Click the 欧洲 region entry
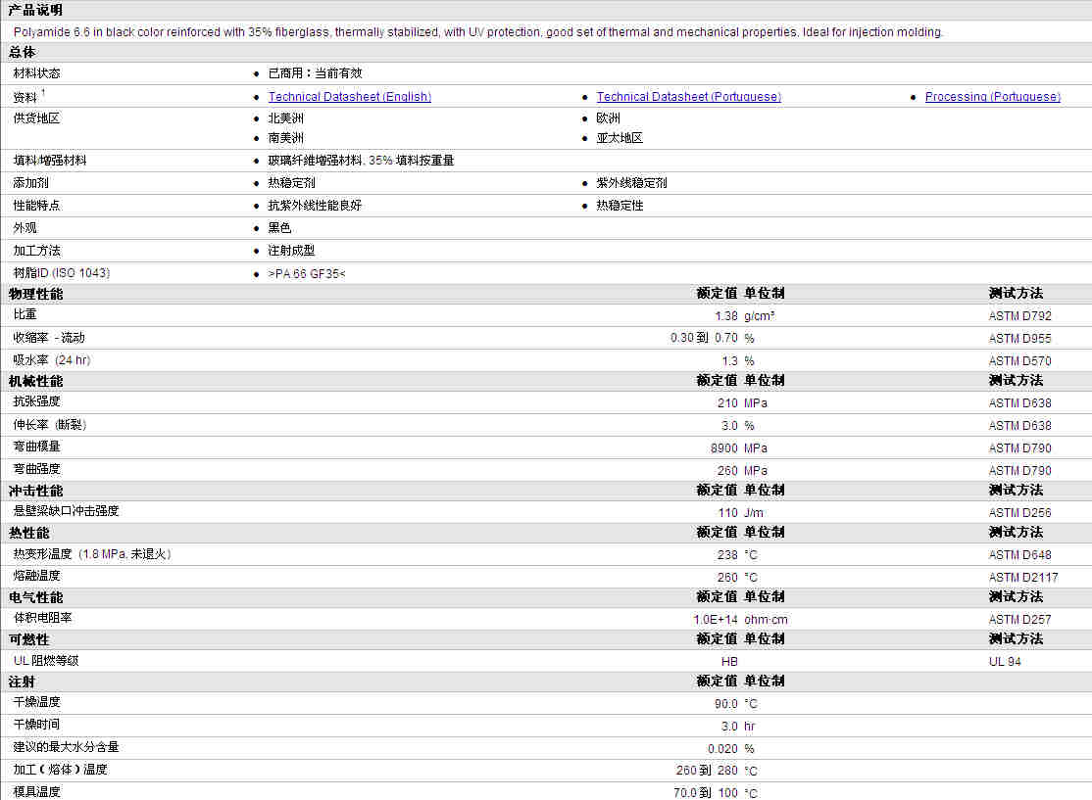 (608, 118)
